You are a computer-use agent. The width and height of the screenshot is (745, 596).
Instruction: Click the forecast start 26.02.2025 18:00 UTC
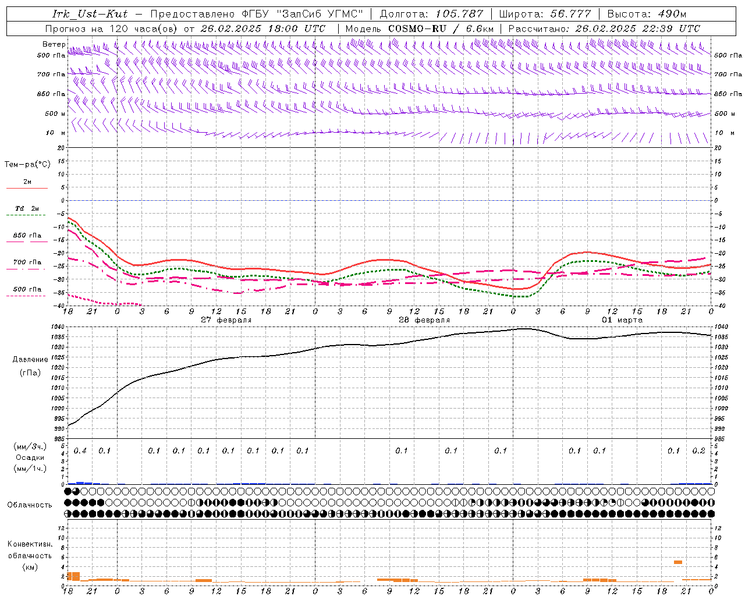(262, 29)
